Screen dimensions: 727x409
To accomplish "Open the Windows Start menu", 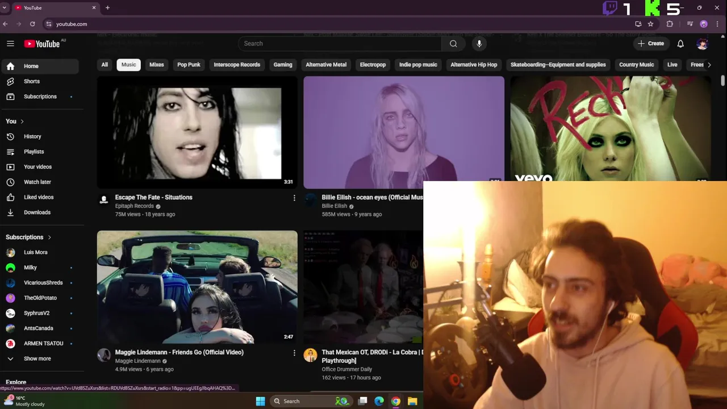I will click(x=260, y=401).
